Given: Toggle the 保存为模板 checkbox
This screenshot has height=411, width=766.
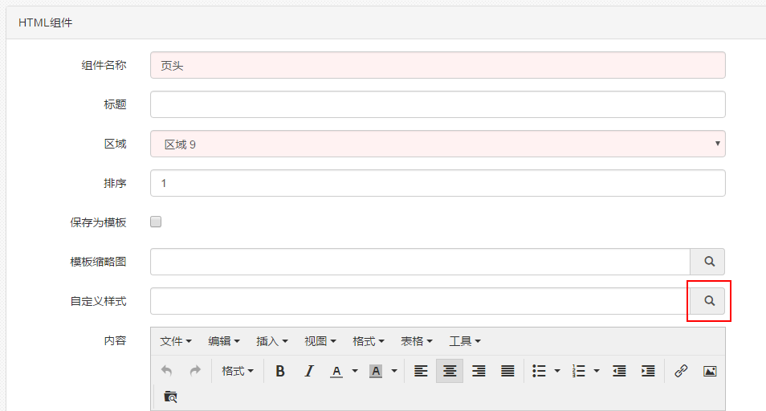Looking at the screenshot, I should [156, 222].
